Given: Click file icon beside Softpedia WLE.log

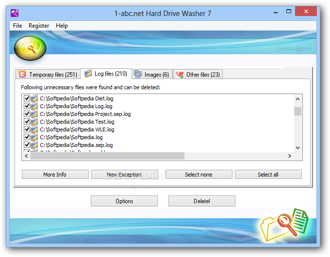Looking at the screenshot, I should click(34, 130).
